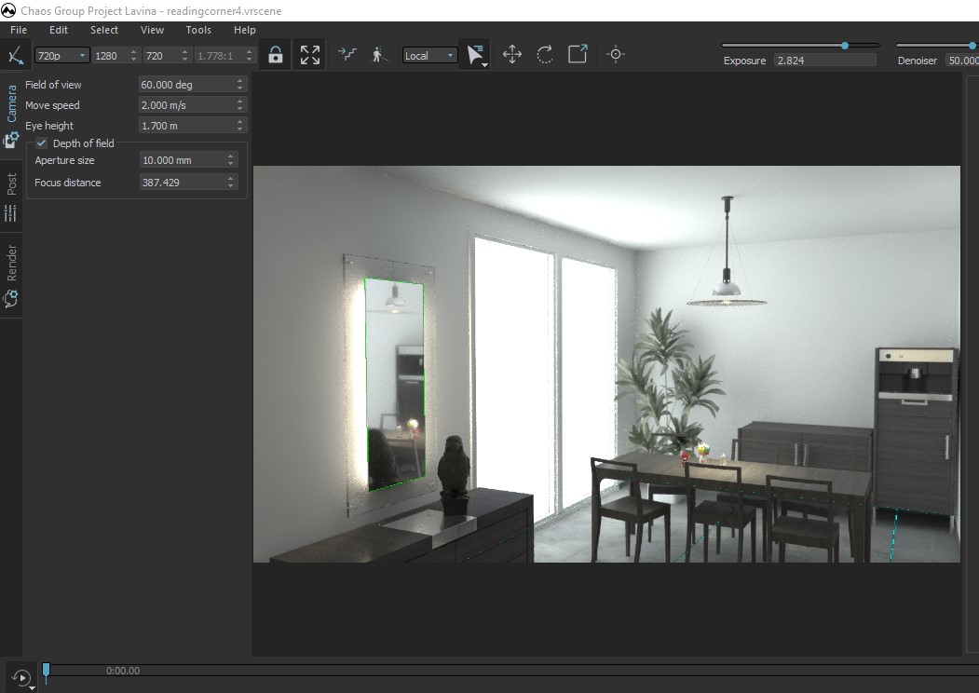The height and width of the screenshot is (693, 979).
Task: Click the focus target crosshair icon
Action: [615, 55]
